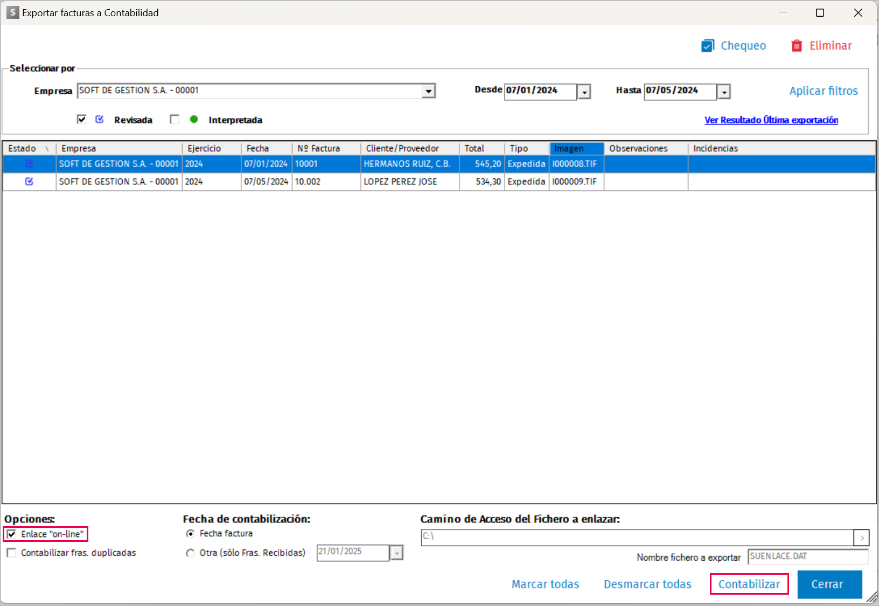The height and width of the screenshot is (606, 879).
Task: Click the Nombre fichero a exportar field
Action: [808, 556]
